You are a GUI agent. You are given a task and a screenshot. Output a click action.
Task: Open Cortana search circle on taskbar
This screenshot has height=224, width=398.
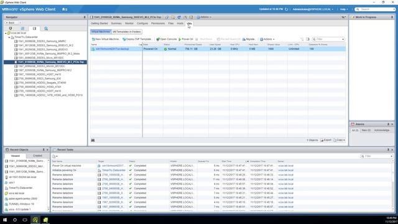tap(15, 220)
